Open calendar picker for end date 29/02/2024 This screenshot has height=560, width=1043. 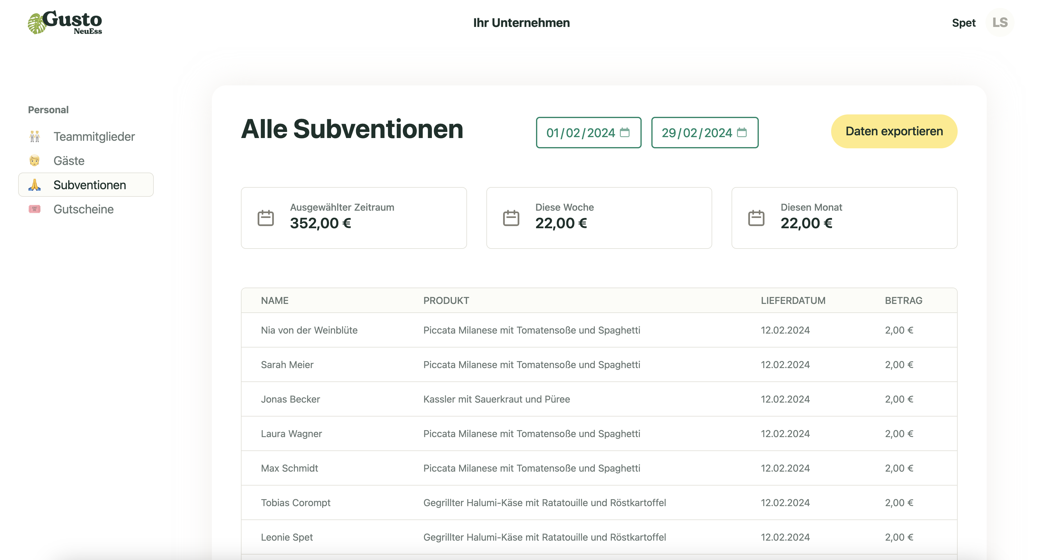click(x=742, y=132)
